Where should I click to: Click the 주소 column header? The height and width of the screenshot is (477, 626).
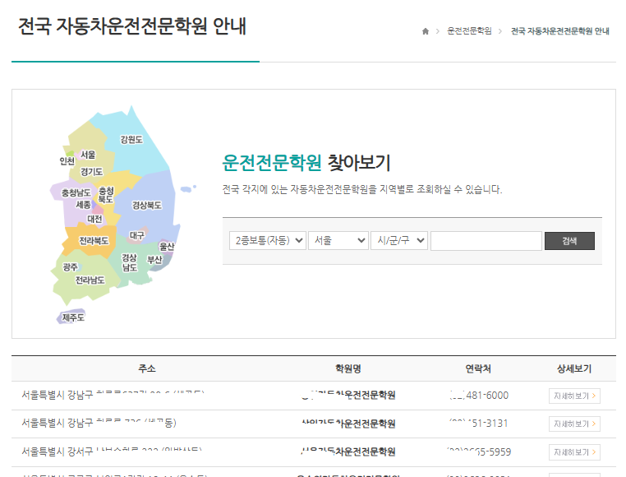[x=147, y=368]
